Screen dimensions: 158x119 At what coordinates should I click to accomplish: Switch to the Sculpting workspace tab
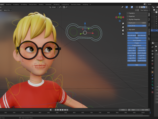(16, 4)
